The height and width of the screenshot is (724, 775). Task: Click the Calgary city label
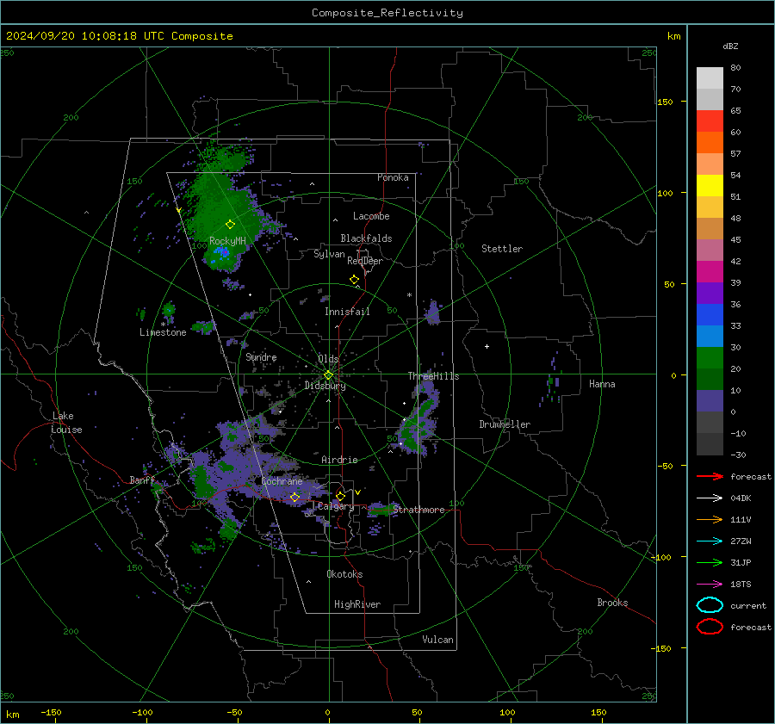[336, 506]
